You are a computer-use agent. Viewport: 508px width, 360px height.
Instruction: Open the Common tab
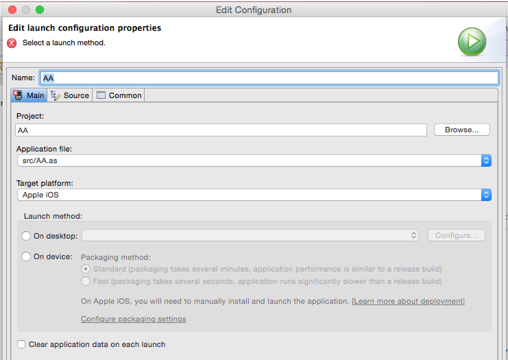click(119, 95)
